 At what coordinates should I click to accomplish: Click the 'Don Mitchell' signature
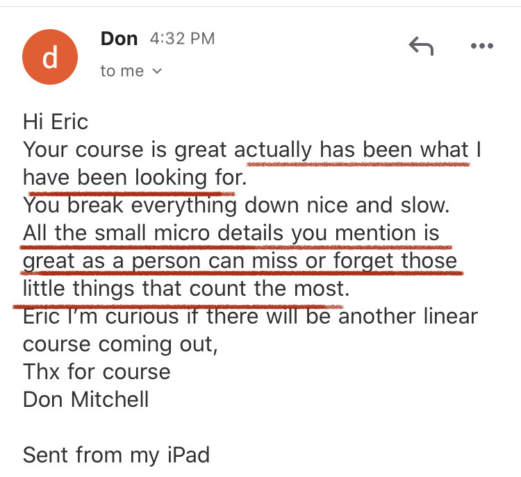click(x=85, y=399)
